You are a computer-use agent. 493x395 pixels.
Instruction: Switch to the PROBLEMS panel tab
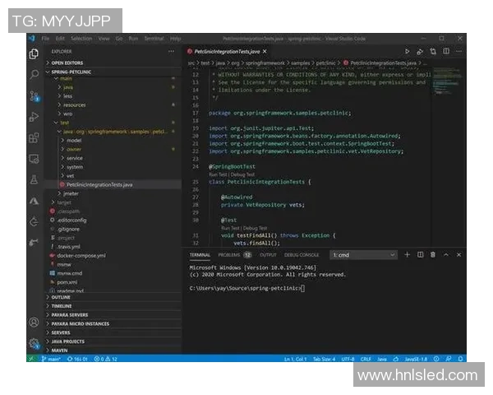pos(229,255)
